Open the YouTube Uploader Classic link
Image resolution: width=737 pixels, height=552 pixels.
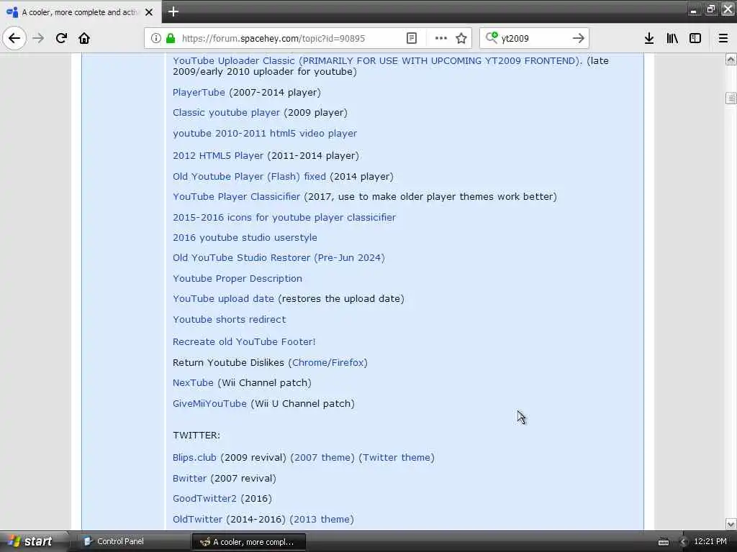(x=377, y=60)
